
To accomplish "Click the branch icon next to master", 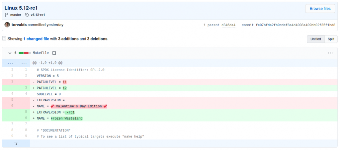I will [x=7, y=15].
